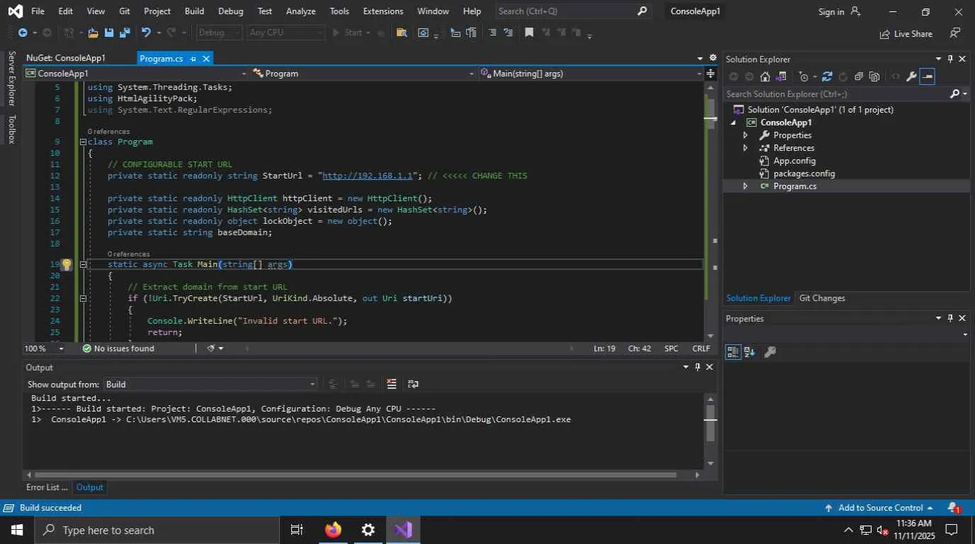Click the Undo arrow in toolbar
Screen dimensions: 975x544
(x=146, y=33)
